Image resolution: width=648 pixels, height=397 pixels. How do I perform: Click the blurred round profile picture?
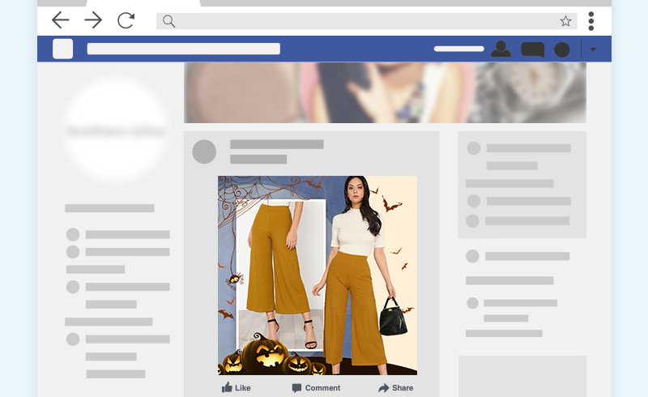pyautogui.click(x=116, y=130)
